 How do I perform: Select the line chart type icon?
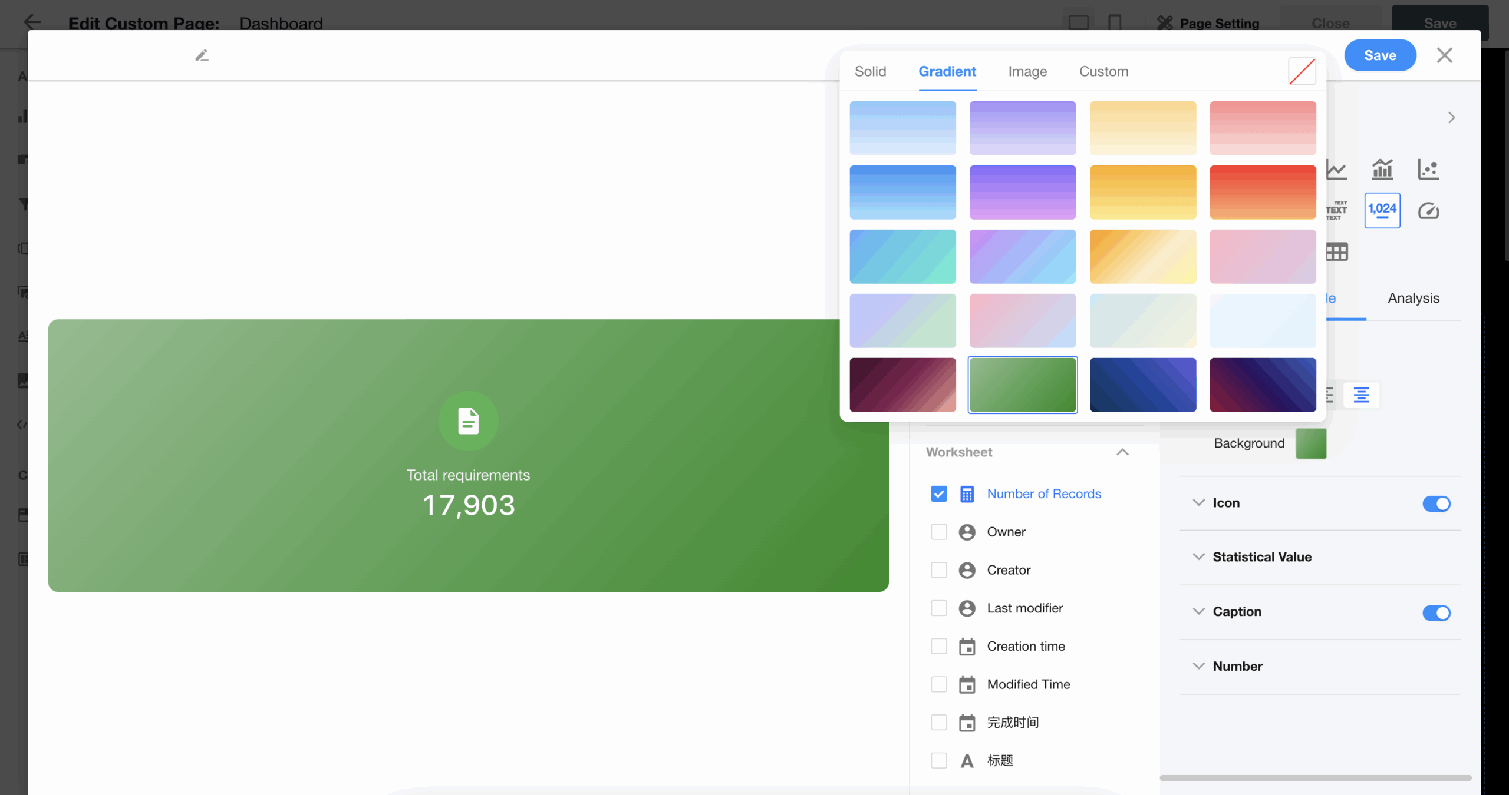[x=1336, y=170]
